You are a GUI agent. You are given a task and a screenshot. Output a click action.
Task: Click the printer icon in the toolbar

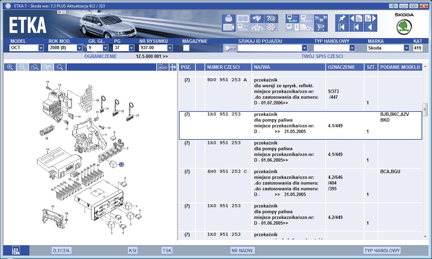coord(228,19)
